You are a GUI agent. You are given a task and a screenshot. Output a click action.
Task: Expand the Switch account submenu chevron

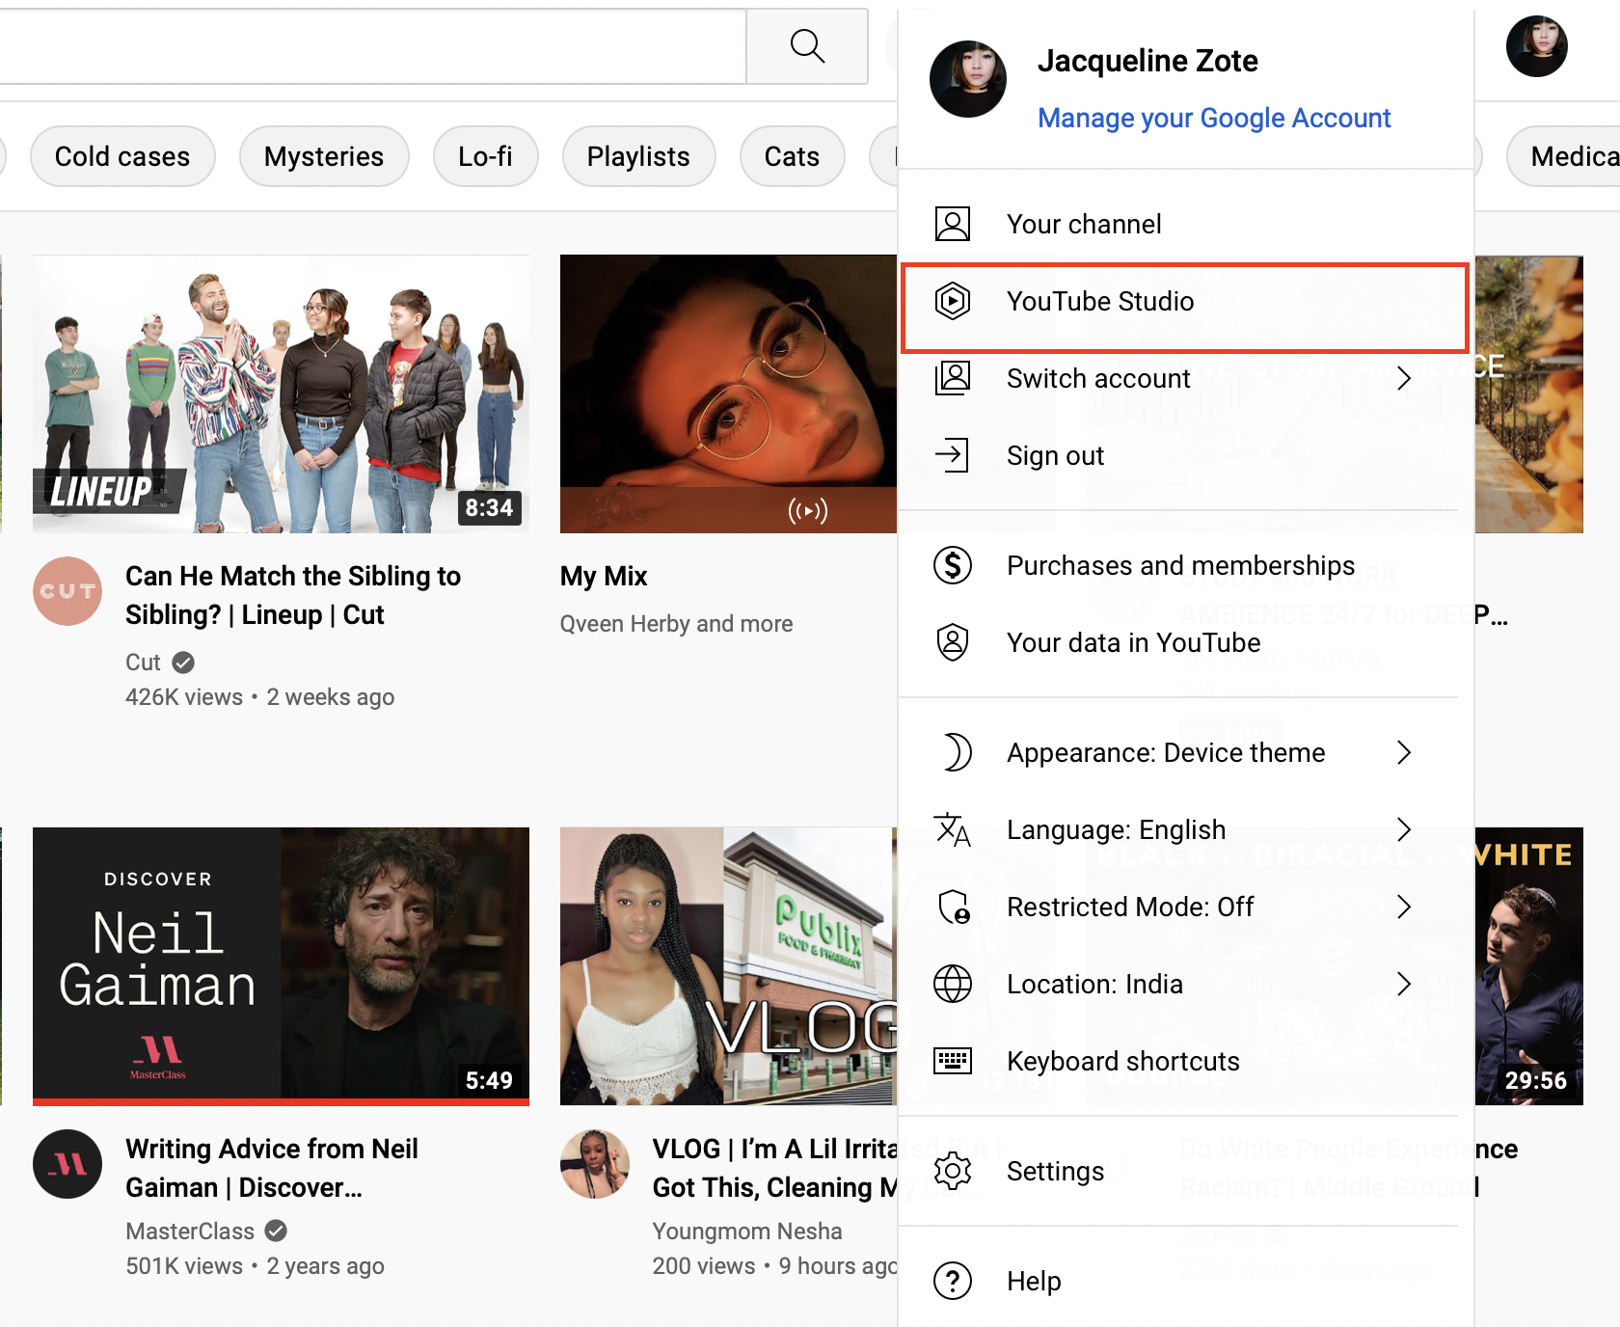coord(1404,378)
